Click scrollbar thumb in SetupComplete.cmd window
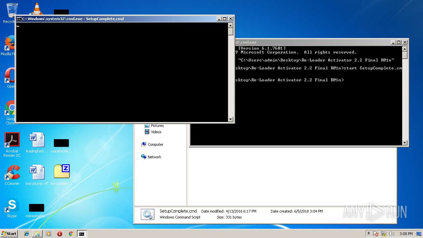This screenshot has height=238, width=423. coord(231,32)
